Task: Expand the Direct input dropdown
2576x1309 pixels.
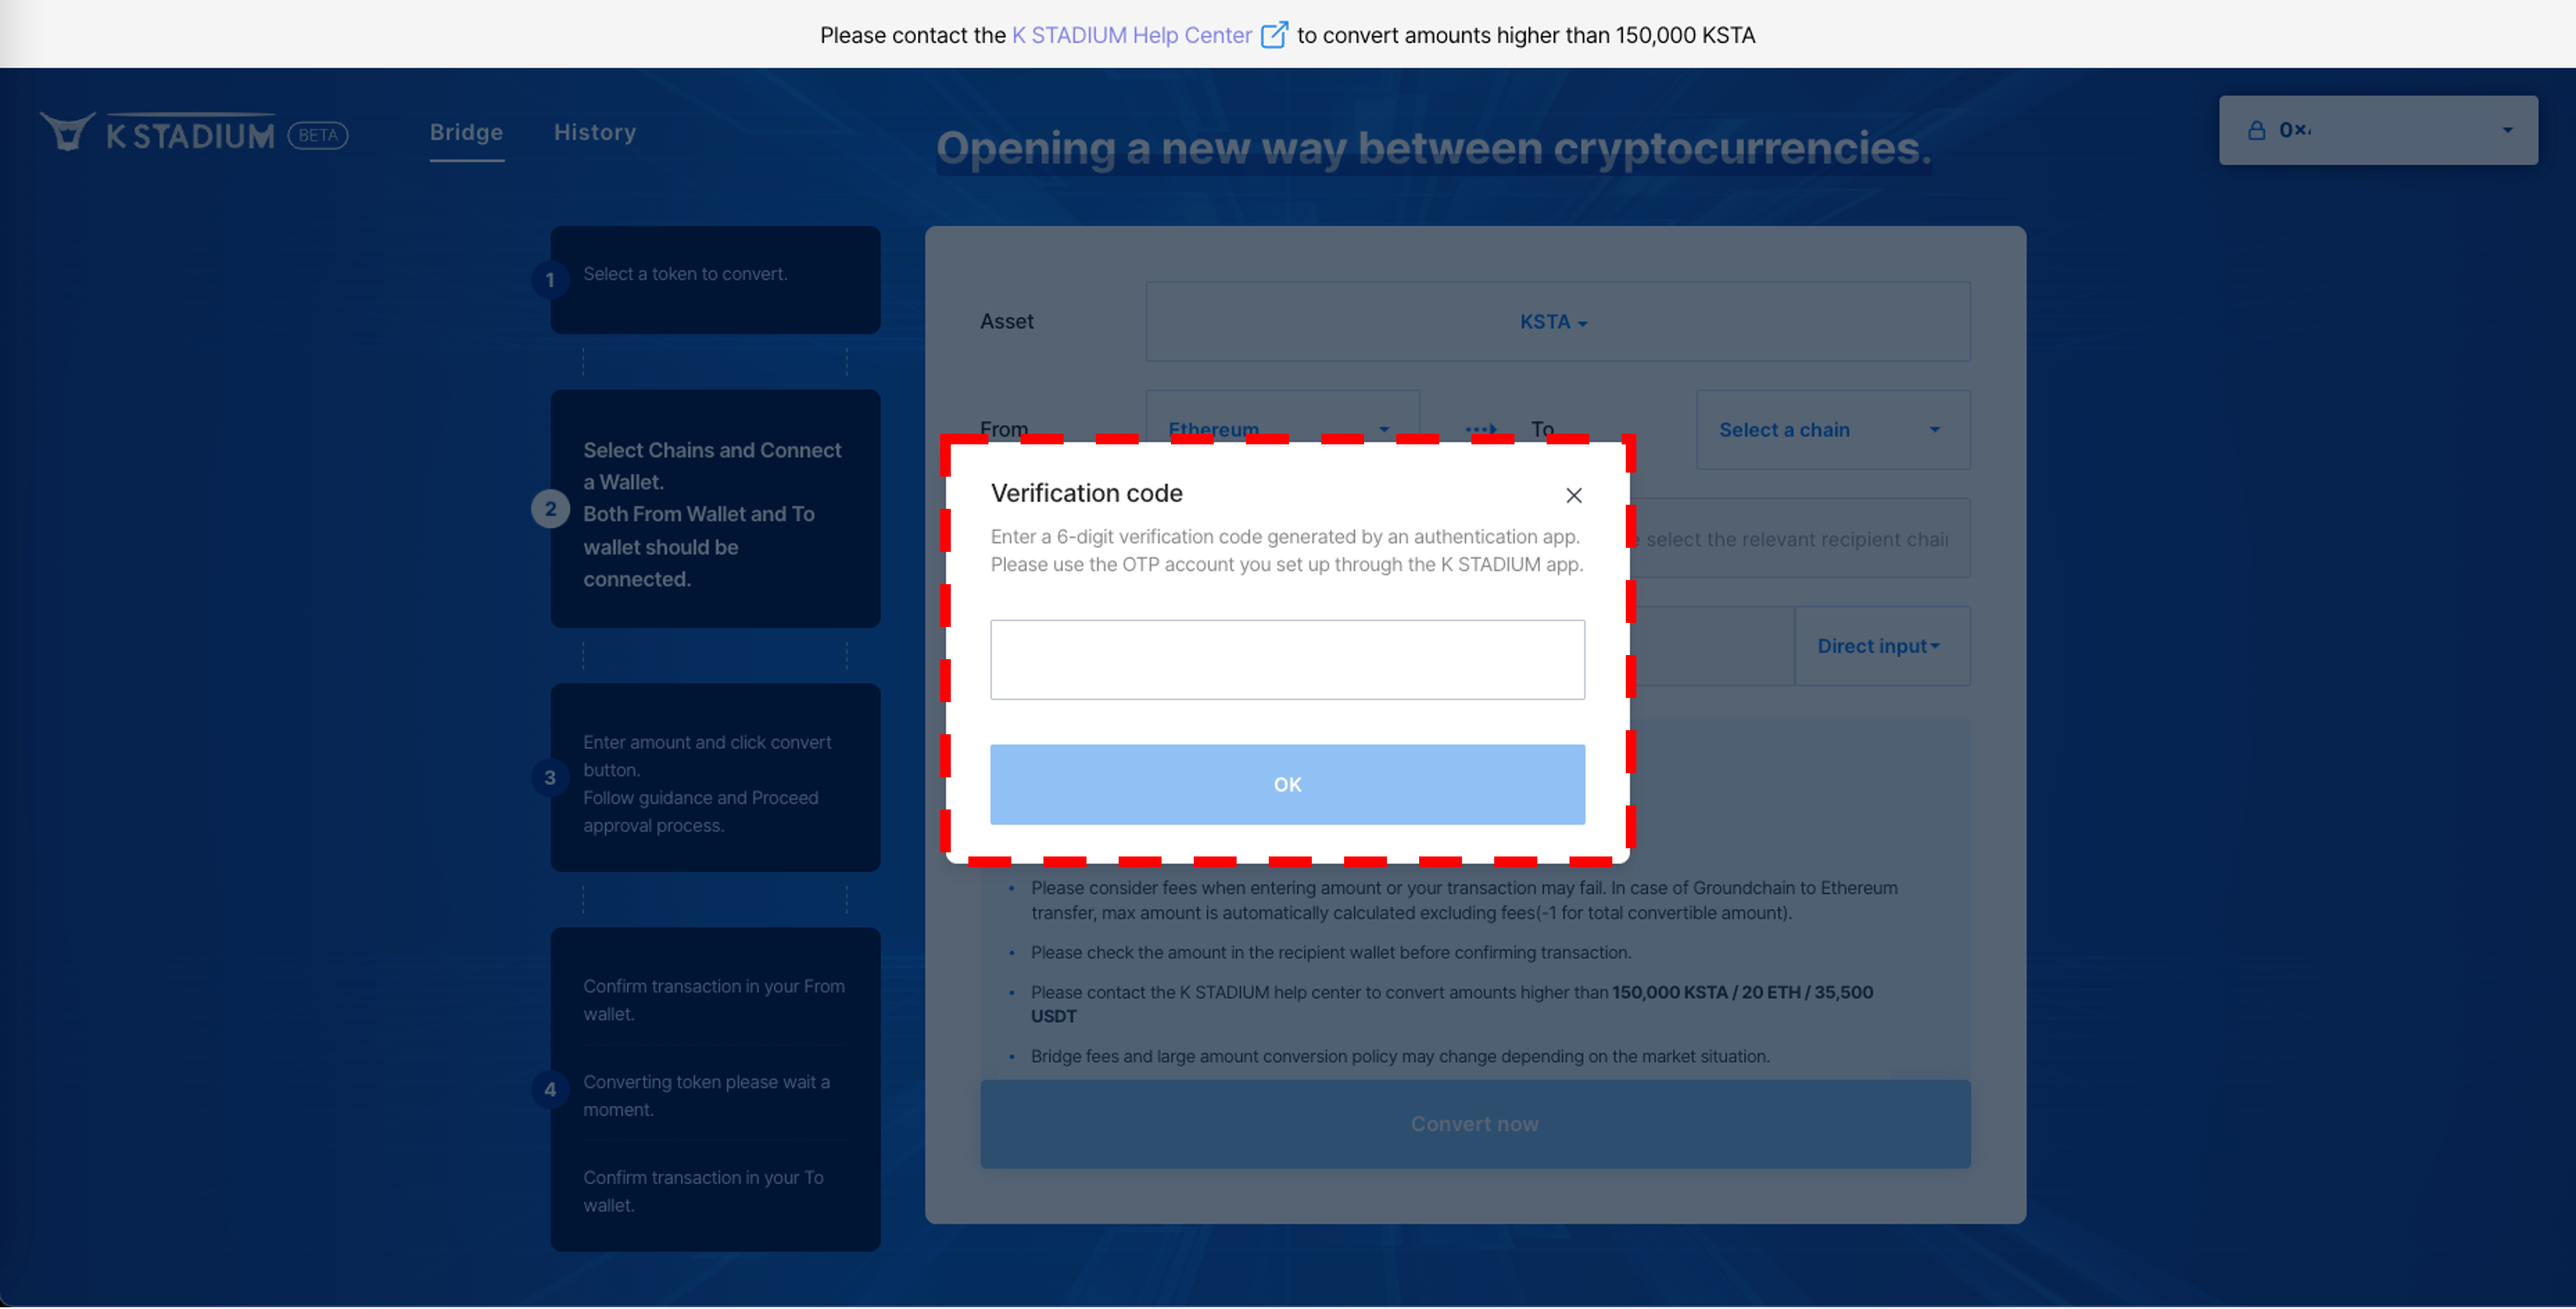Action: (x=1880, y=646)
